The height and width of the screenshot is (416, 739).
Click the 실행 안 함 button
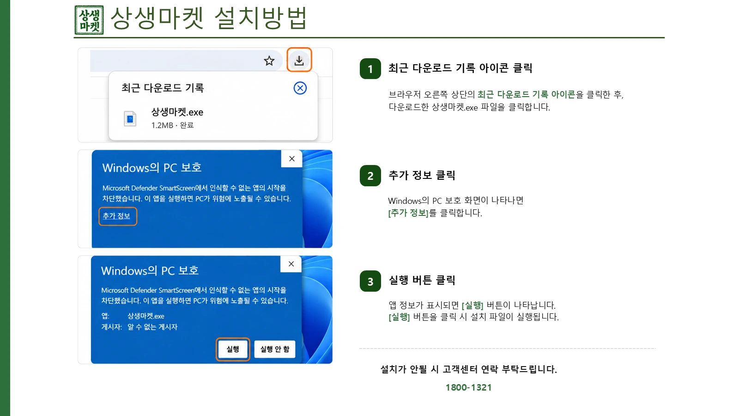[275, 349]
